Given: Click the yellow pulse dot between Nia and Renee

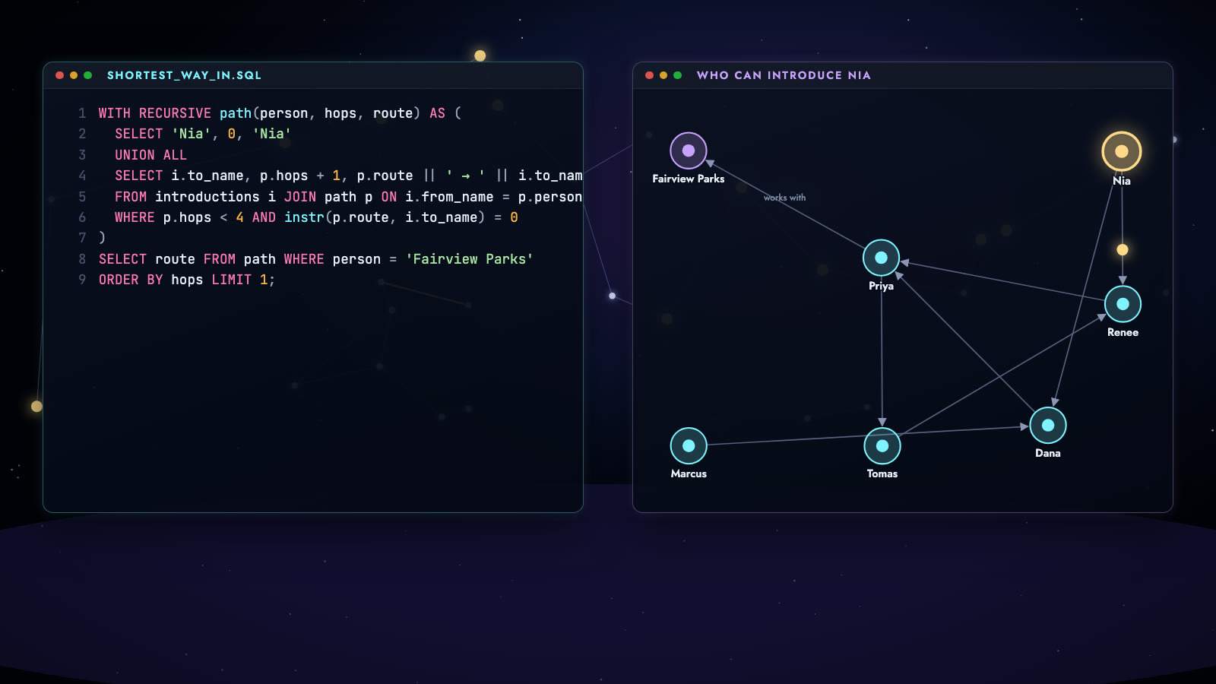Looking at the screenshot, I should pyautogui.click(x=1123, y=249).
